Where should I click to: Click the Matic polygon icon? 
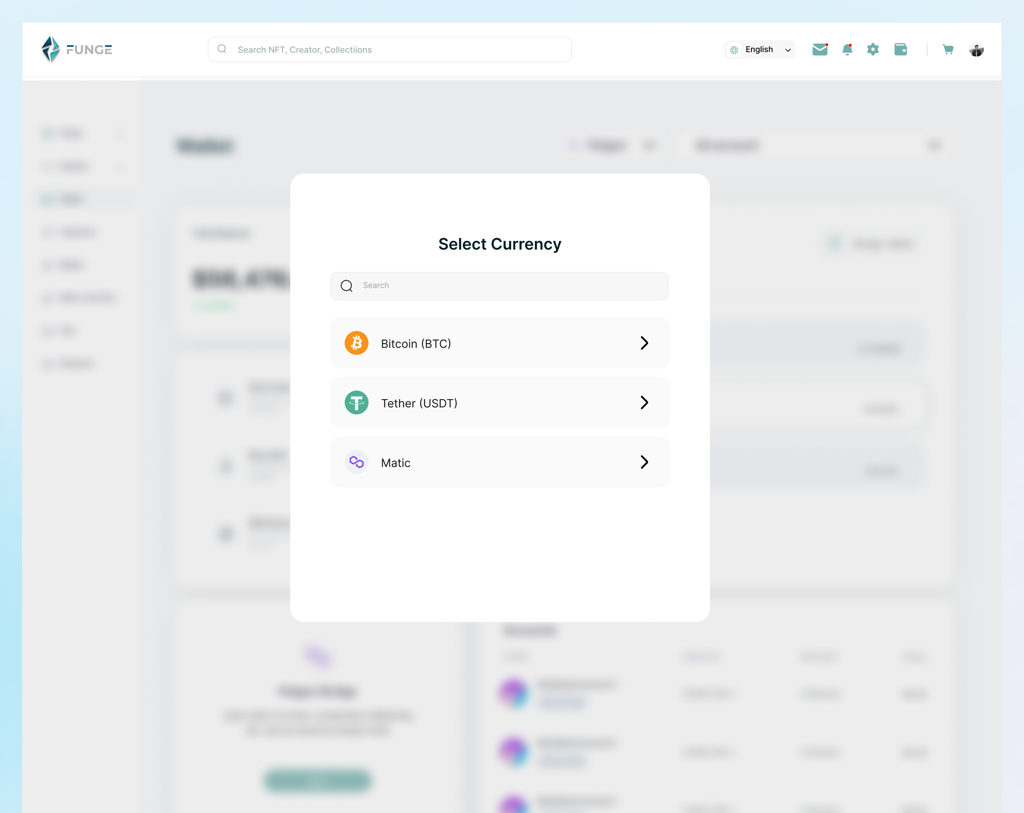point(356,462)
